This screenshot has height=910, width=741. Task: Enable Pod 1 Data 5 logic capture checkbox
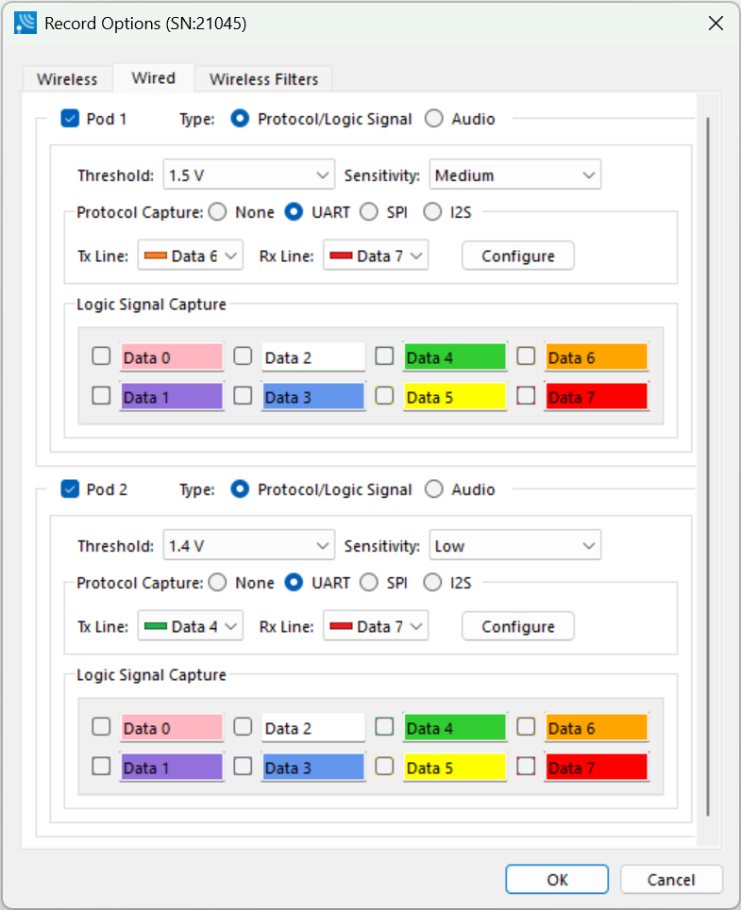[x=384, y=395]
